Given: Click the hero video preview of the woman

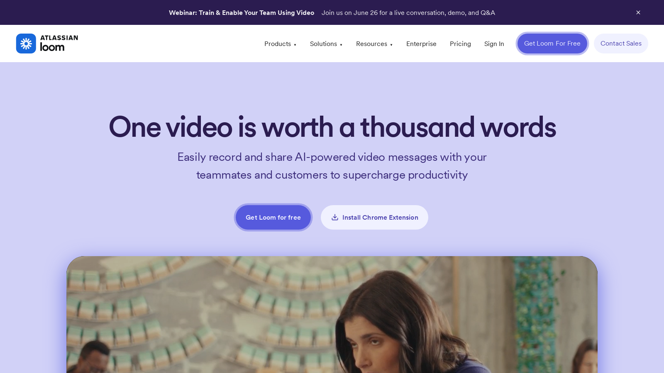Looking at the screenshot, I should tap(332, 315).
